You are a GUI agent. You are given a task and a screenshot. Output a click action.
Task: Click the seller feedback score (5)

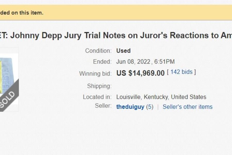[x=150, y=107]
